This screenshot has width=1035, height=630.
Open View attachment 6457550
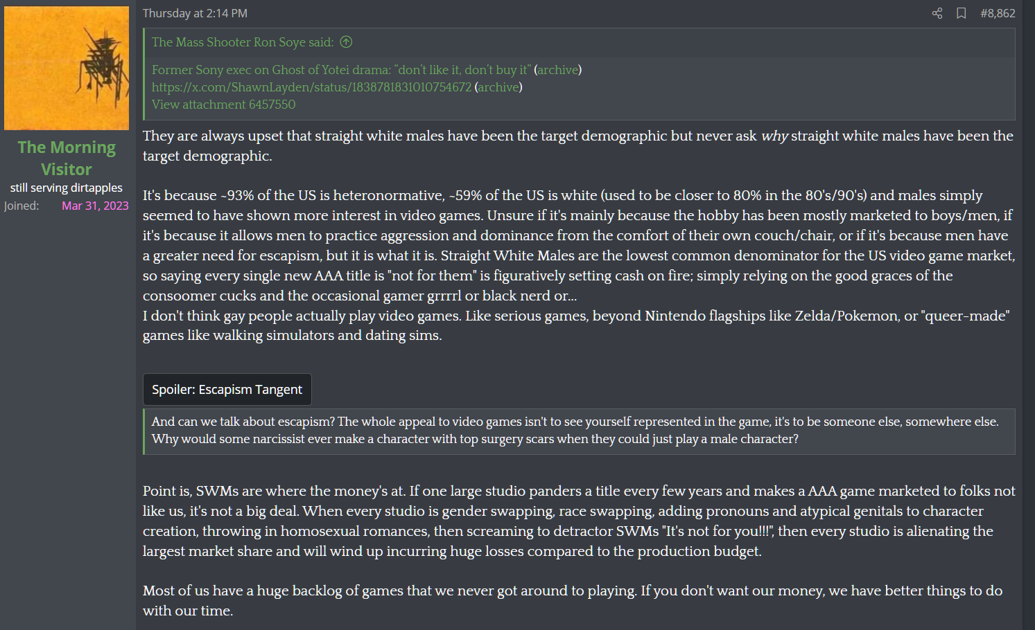pos(223,105)
